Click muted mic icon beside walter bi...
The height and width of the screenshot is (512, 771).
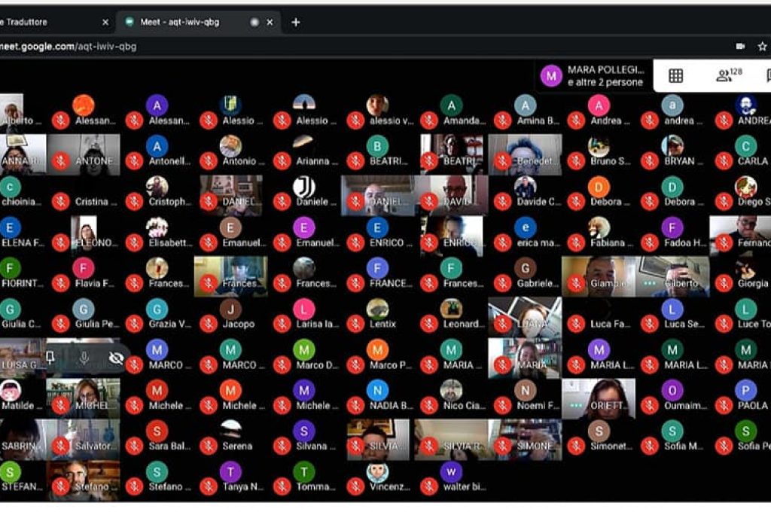click(x=429, y=486)
